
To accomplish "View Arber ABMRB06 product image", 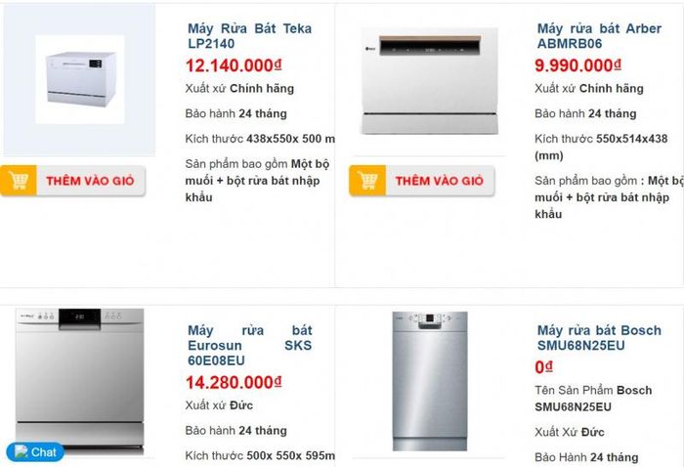I will (x=429, y=81).
